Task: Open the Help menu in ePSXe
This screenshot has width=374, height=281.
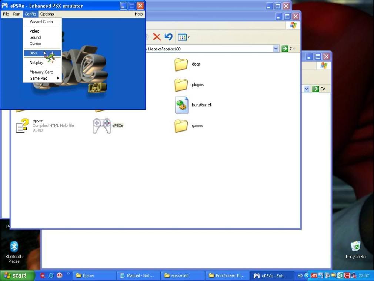Action: (x=138, y=14)
